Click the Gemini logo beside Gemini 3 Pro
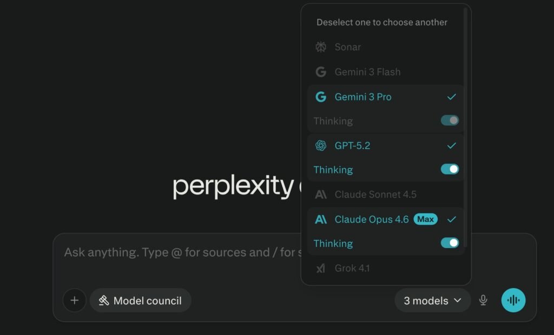Screen dimensions: 554x335 pos(321,97)
